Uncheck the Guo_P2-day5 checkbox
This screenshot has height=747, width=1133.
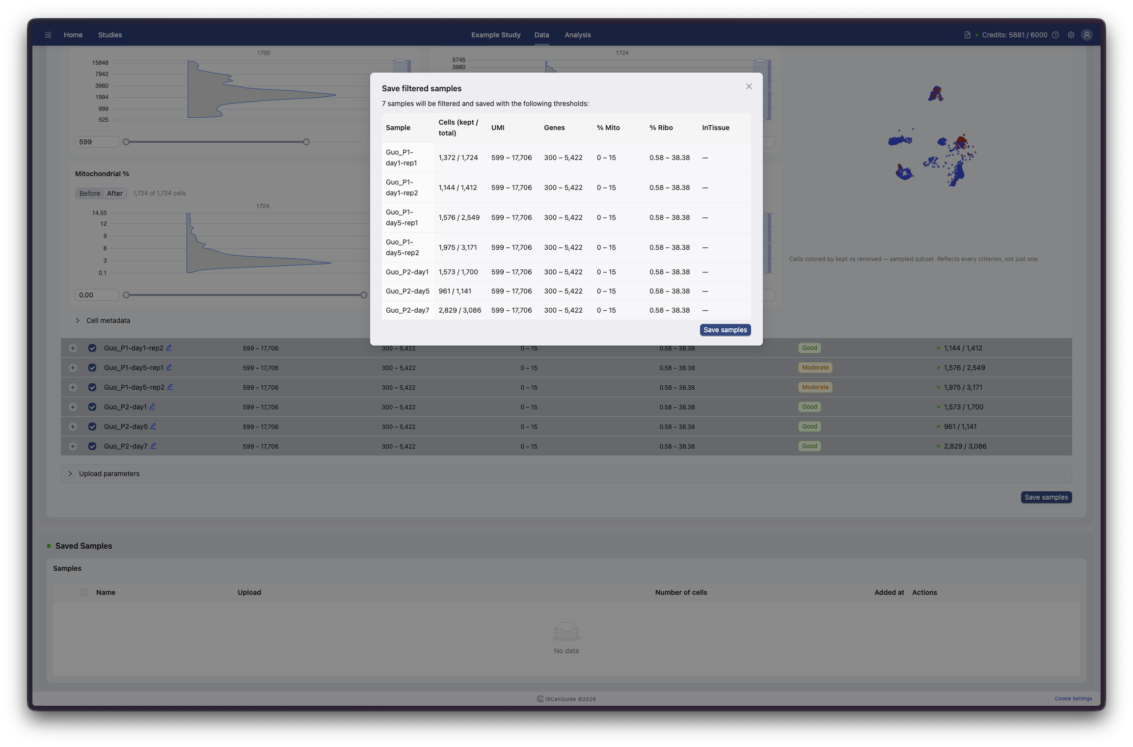pyautogui.click(x=92, y=427)
